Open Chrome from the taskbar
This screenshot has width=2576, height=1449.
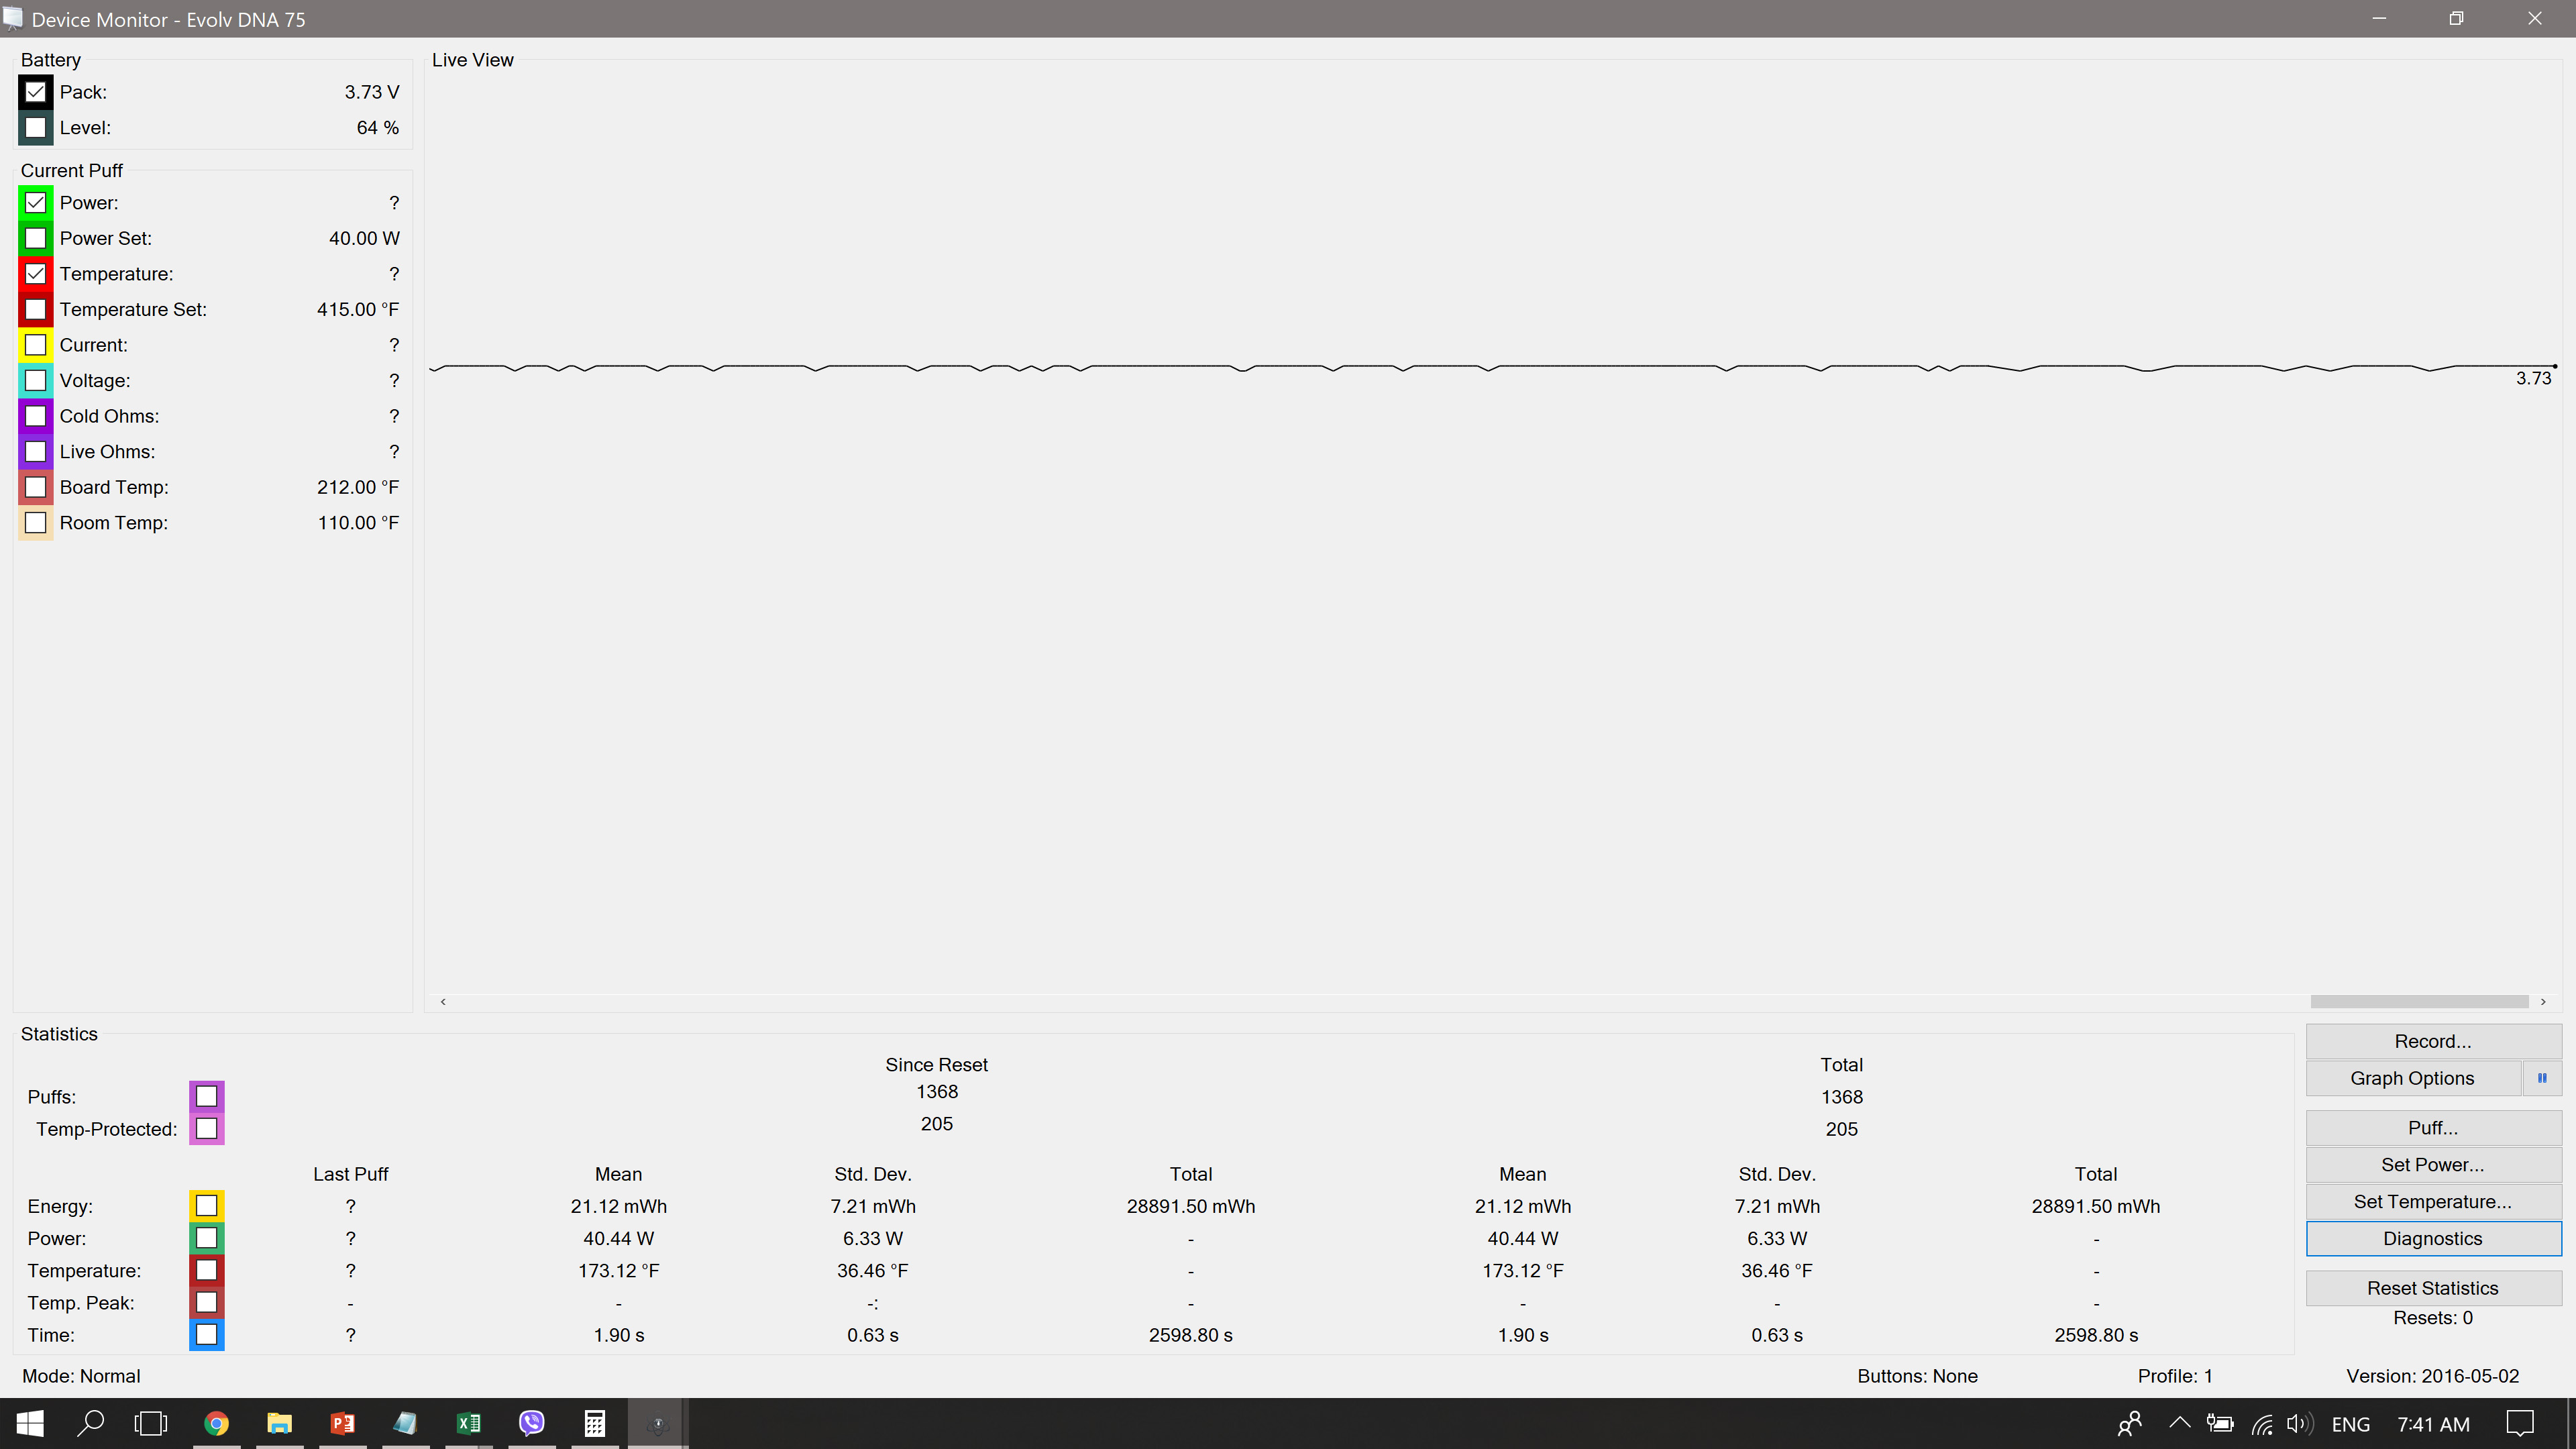click(216, 1423)
